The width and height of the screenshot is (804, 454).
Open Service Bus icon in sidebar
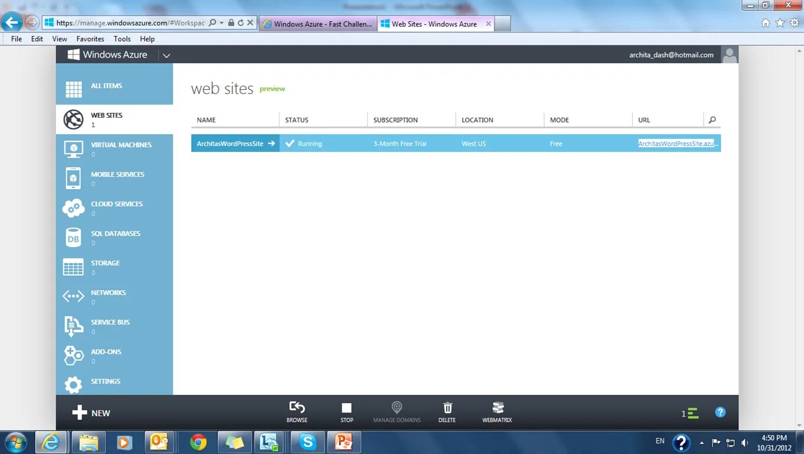(x=73, y=326)
